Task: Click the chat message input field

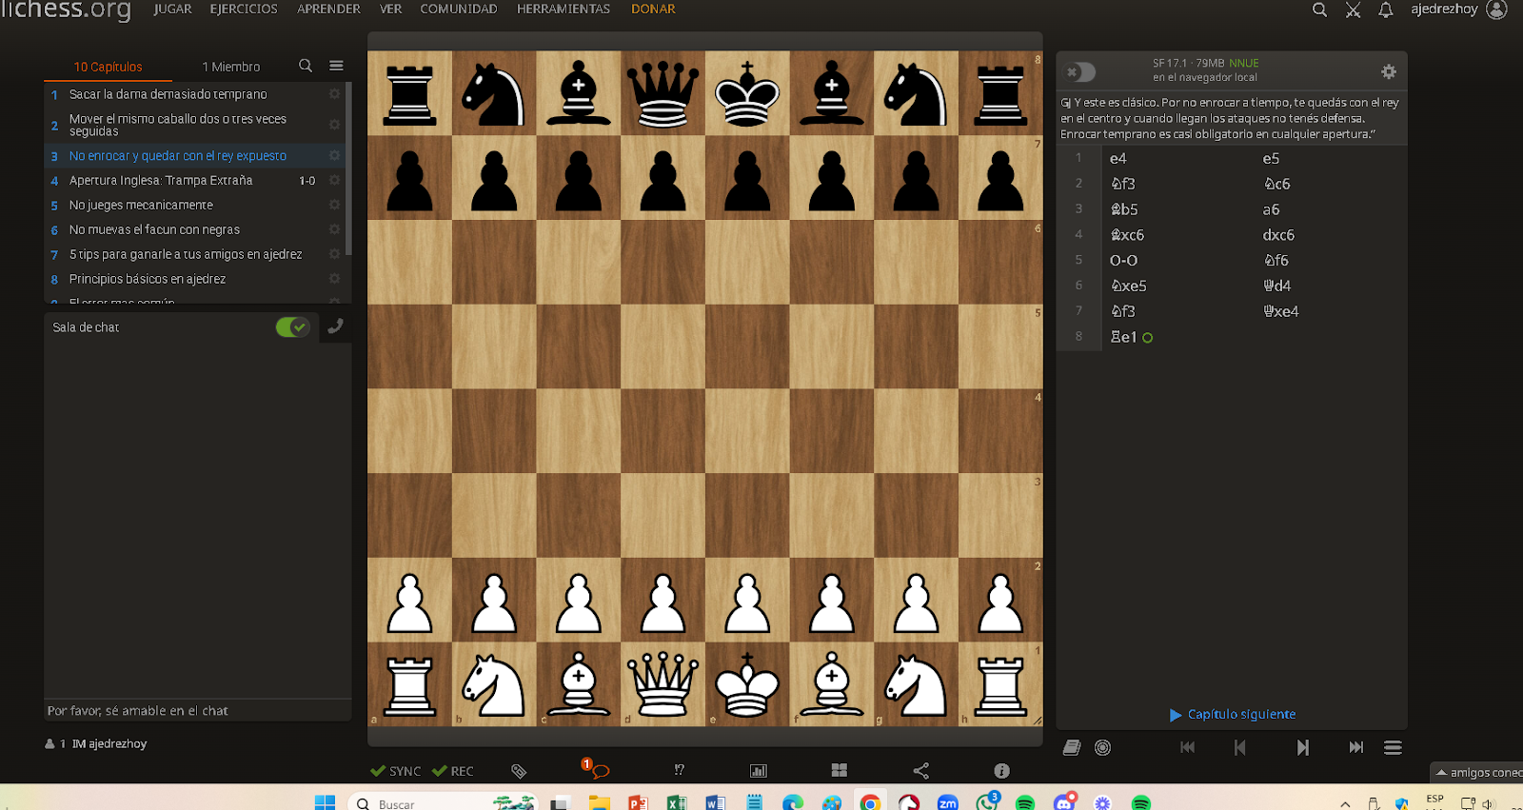Action: tap(198, 710)
